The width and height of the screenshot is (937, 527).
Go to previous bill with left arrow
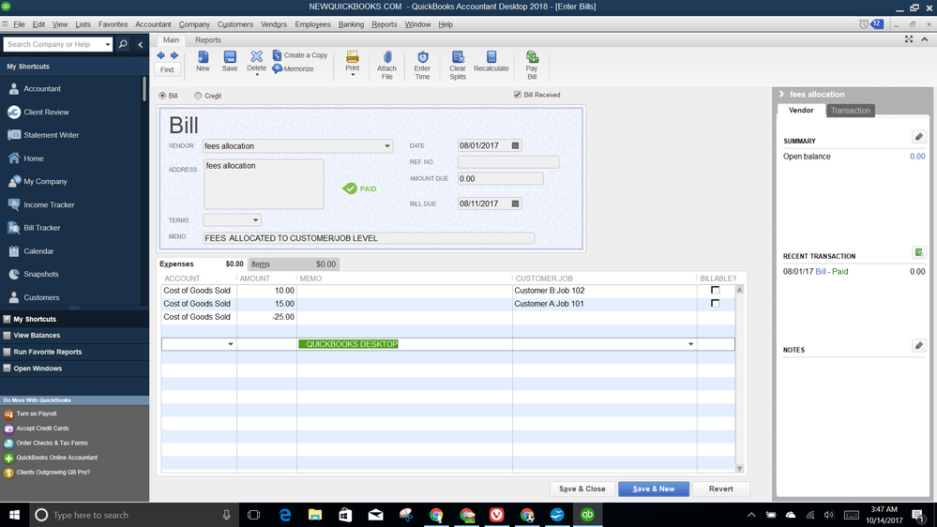pyautogui.click(x=160, y=55)
